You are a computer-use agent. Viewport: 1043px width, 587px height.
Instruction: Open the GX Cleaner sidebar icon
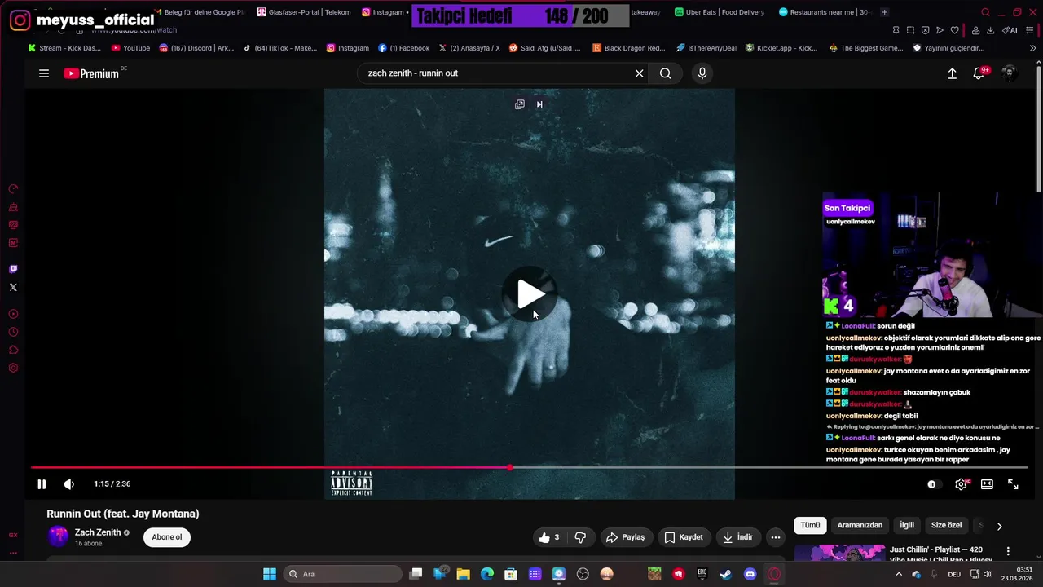(x=13, y=207)
